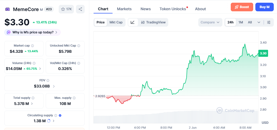The height and width of the screenshot is (130, 277).
Task: Click the 10B M max supply value
Action: [65, 104]
